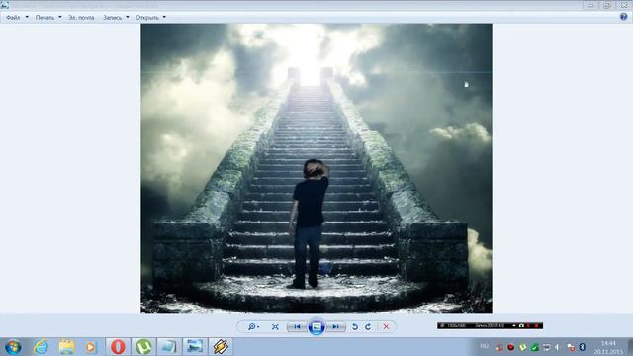
Task: Open Windows Media Player on taskbar
Action: coord(91,347)
